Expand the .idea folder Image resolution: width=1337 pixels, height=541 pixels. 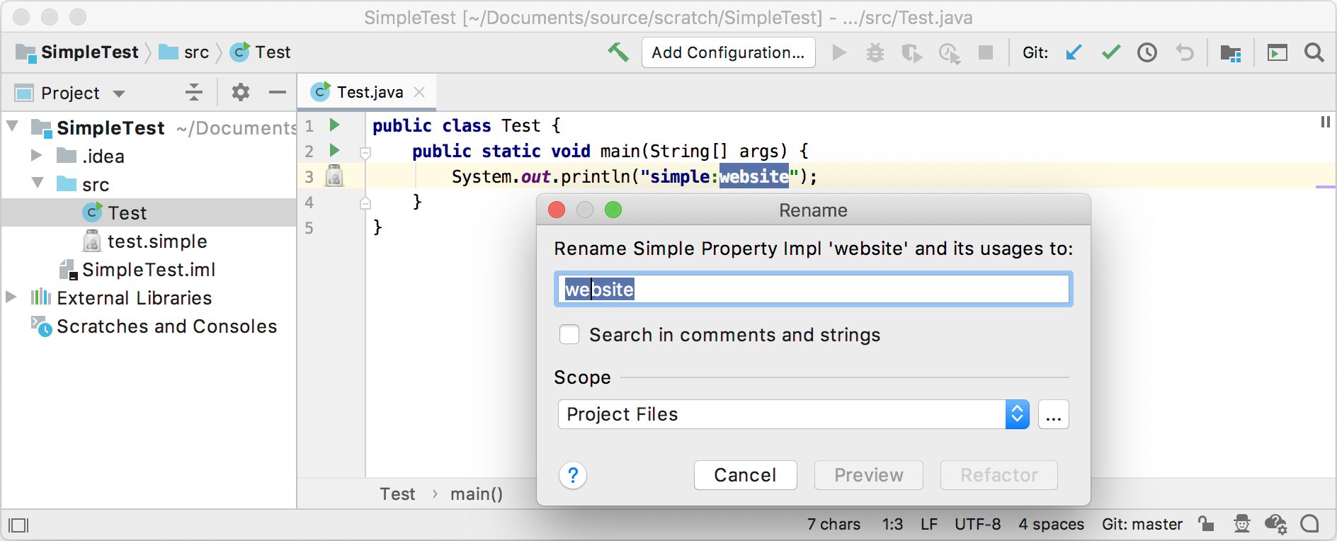click(37, 156)
